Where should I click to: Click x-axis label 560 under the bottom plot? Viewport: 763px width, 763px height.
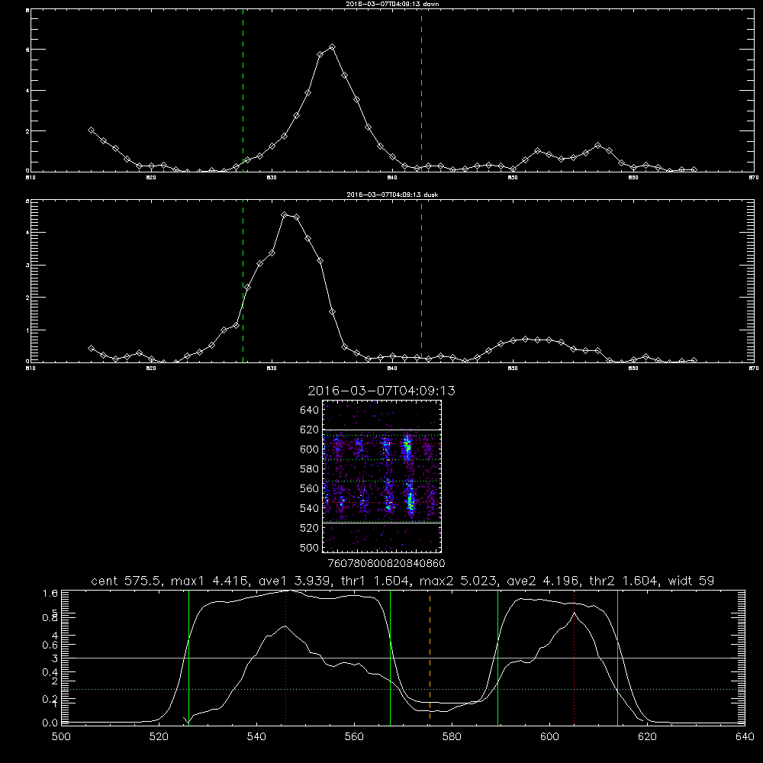click(x=354, y=737)
